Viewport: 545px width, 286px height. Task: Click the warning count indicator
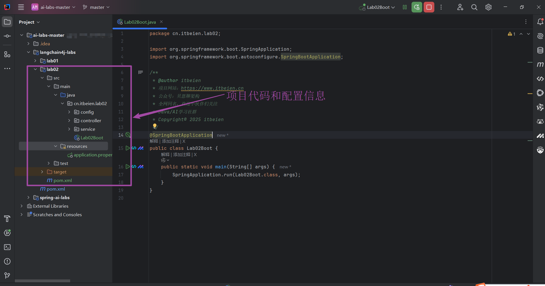(512, 34)
